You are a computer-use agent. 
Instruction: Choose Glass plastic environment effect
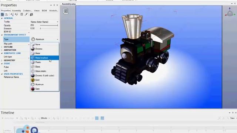tap(44, 71)
